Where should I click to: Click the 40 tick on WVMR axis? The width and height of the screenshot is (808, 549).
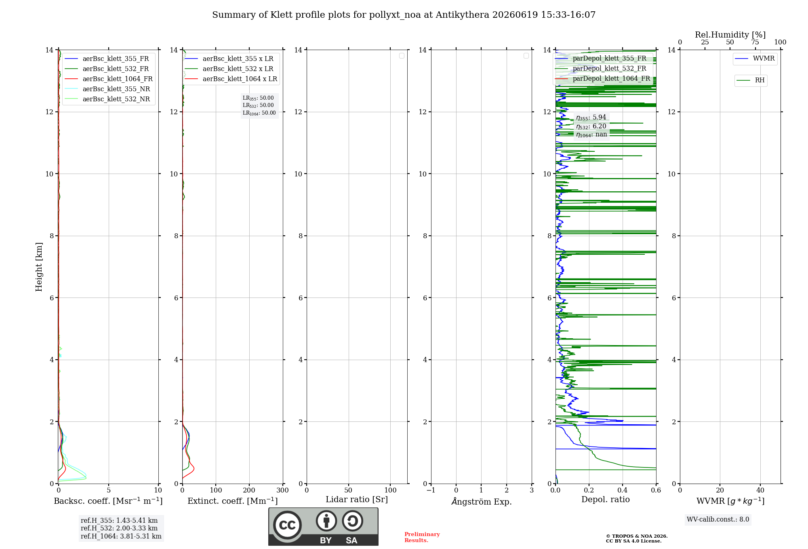pos(760,490)
